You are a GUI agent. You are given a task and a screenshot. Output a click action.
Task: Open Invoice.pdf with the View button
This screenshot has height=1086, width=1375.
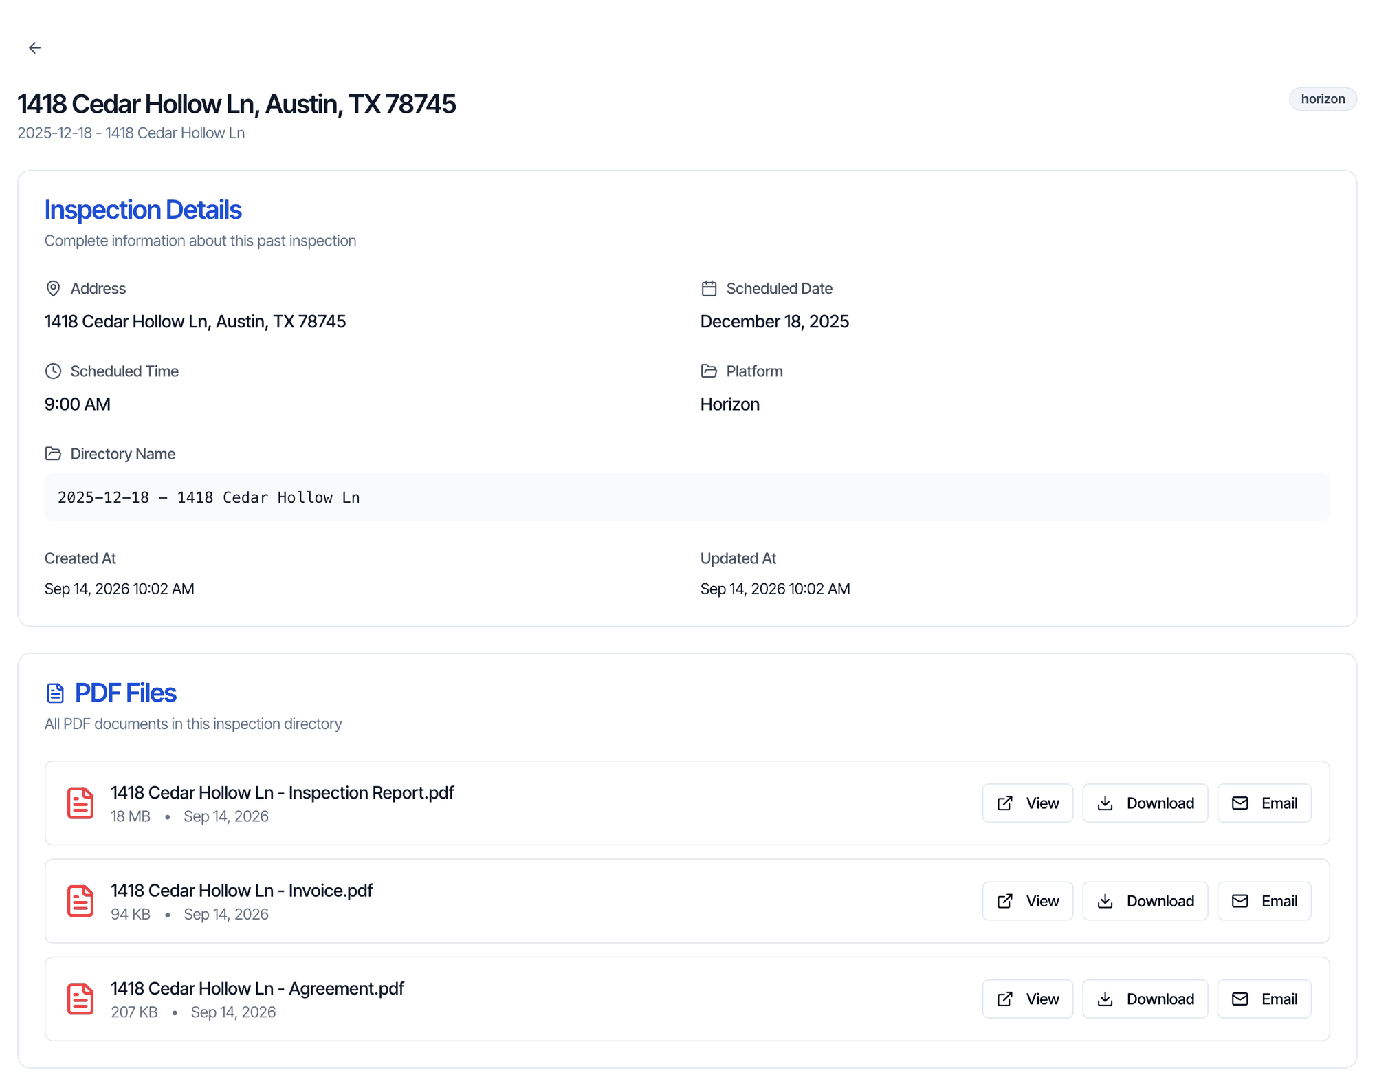(x=1027, y=900)
